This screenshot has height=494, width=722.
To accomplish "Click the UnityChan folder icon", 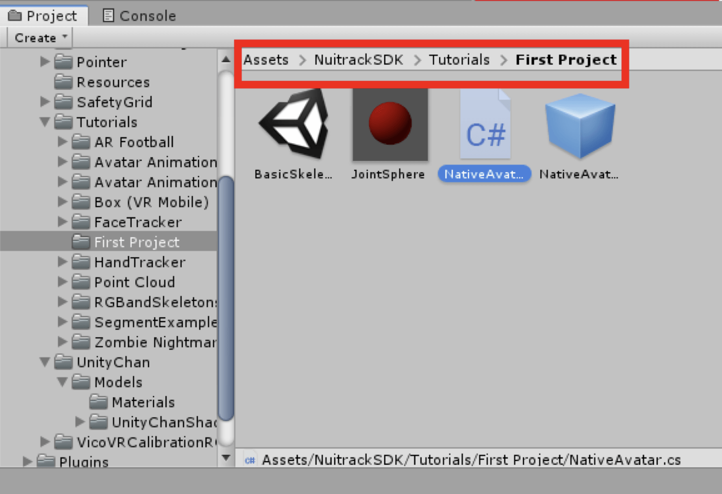I will pos(63,362).
